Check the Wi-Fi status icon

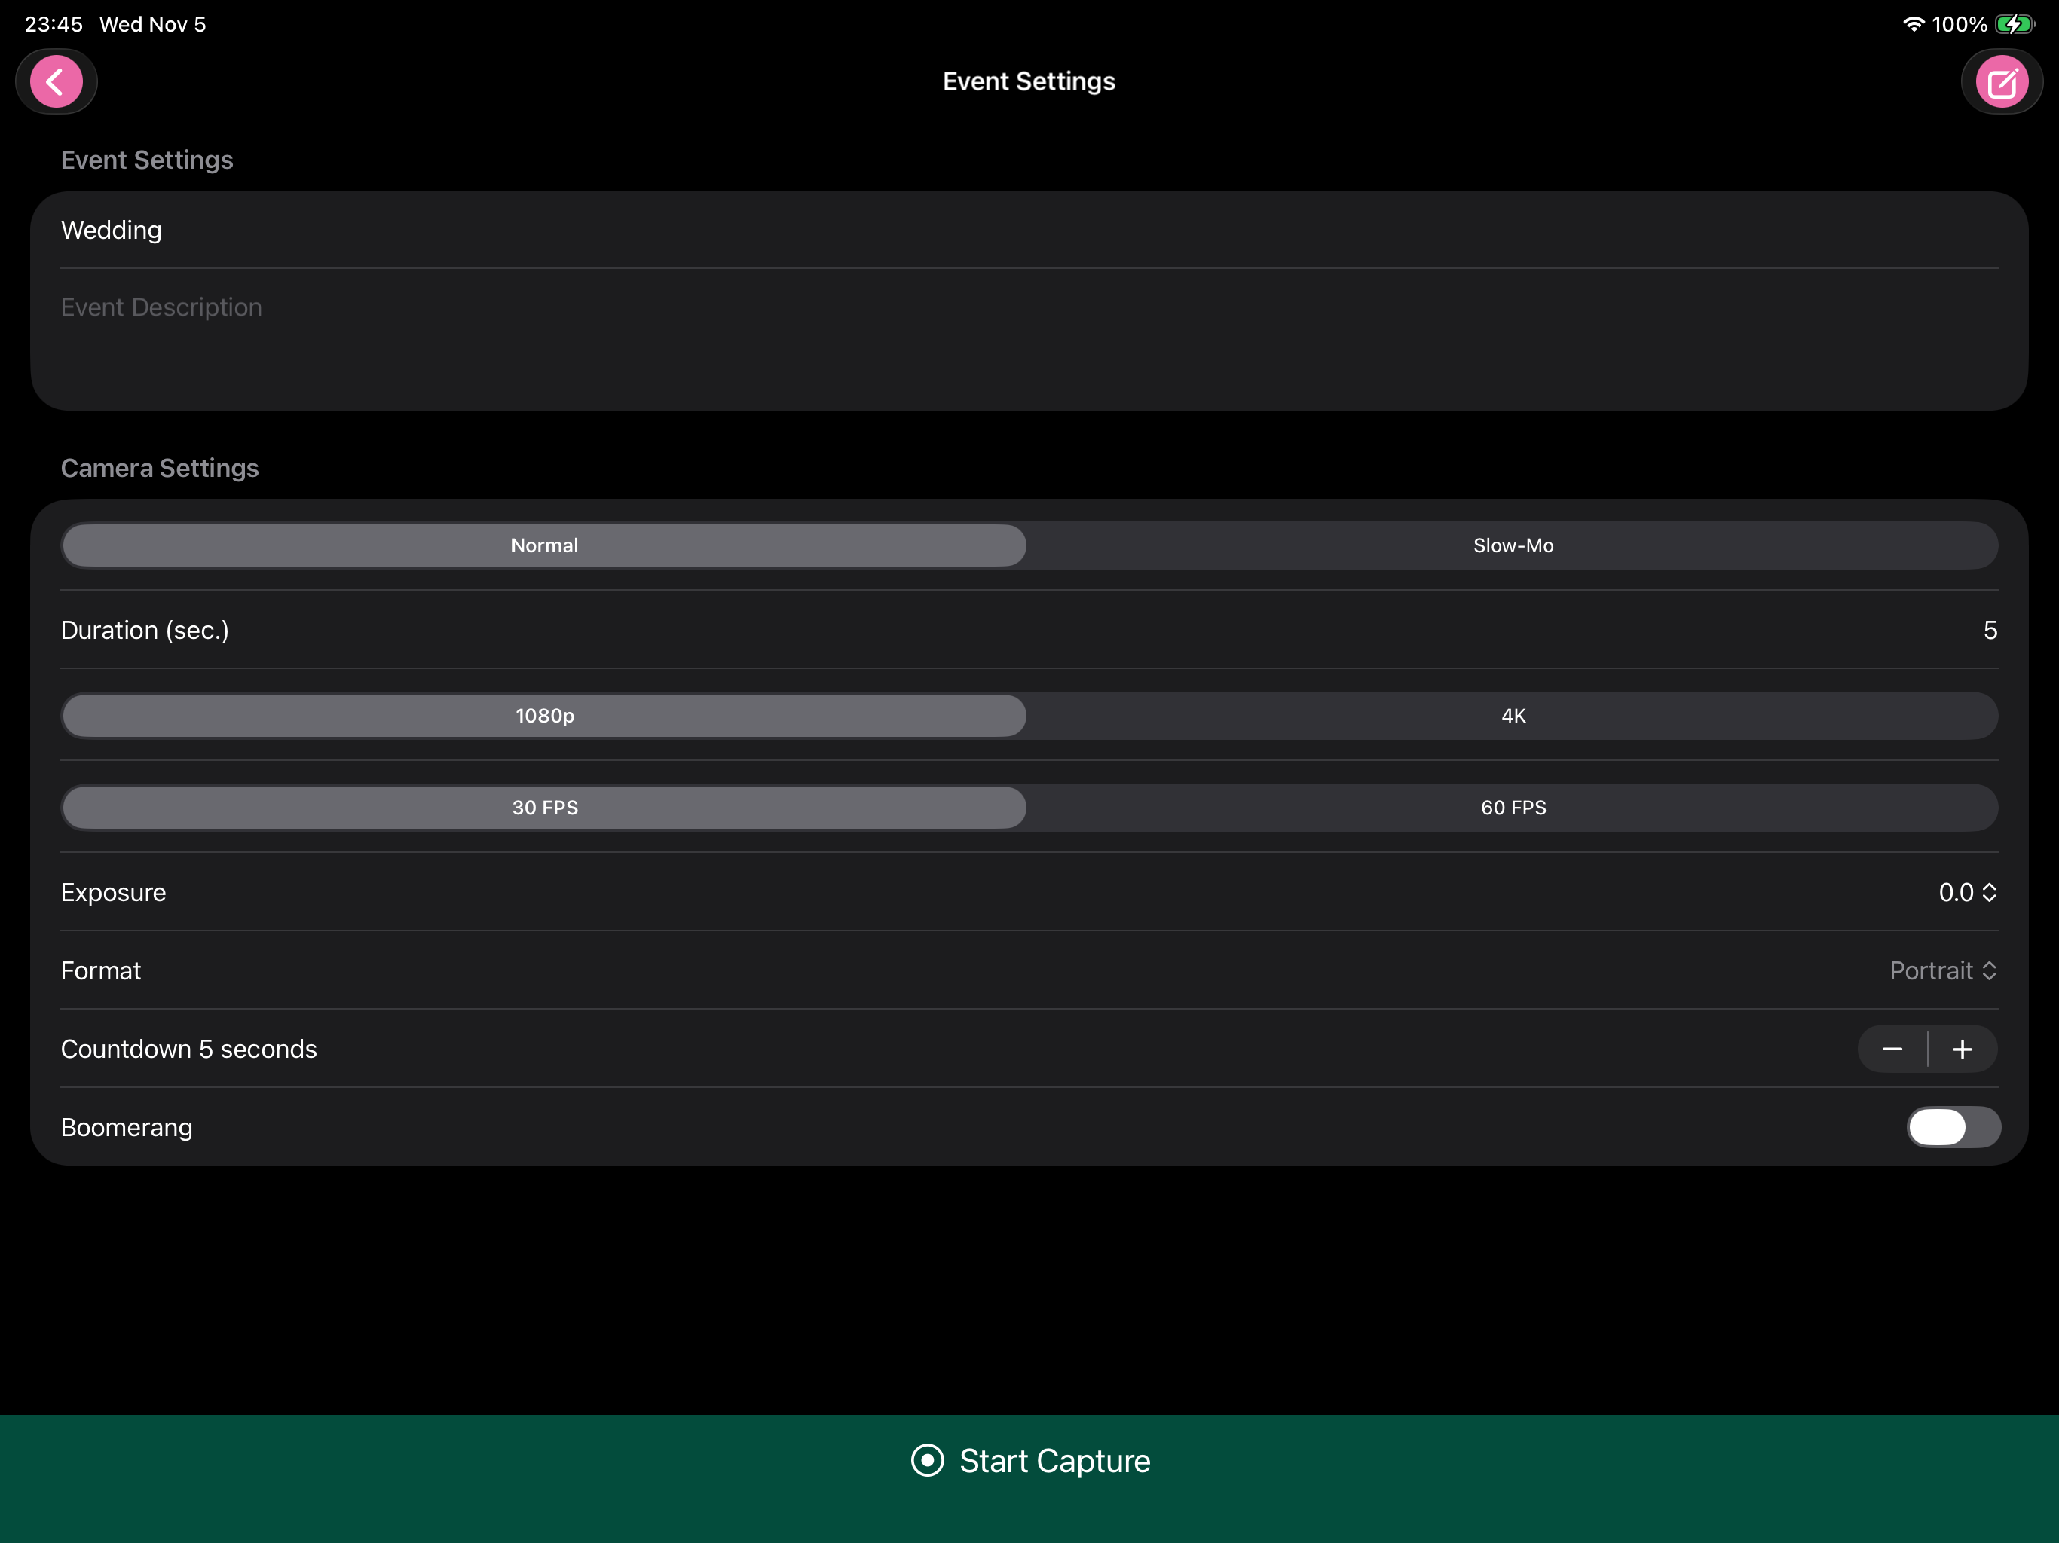1913,24
